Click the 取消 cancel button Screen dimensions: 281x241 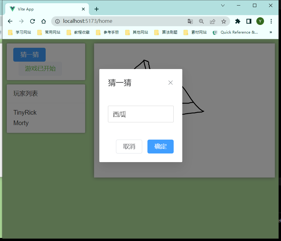coord(129,146)
